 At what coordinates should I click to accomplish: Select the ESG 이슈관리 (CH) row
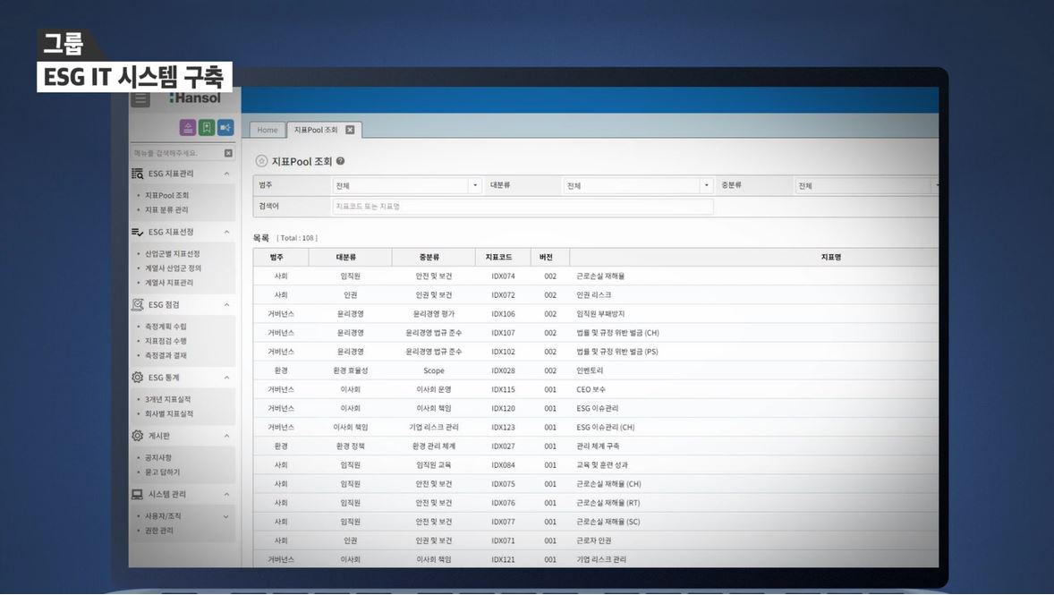pos(596,427)
